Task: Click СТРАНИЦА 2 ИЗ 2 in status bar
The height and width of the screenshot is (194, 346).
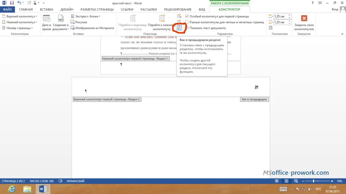Action: [13, 181]
